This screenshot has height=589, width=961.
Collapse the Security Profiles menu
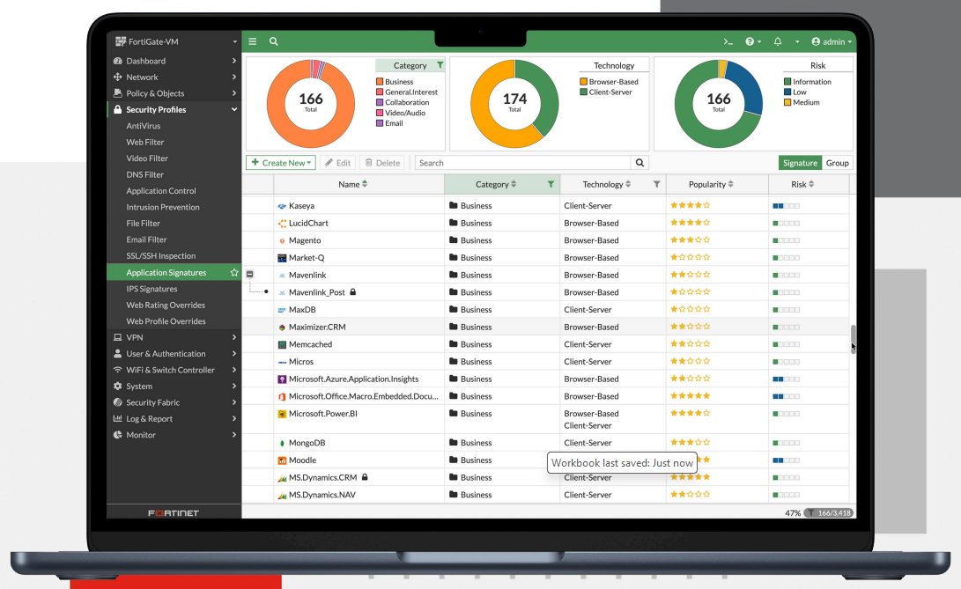point(174,110)
